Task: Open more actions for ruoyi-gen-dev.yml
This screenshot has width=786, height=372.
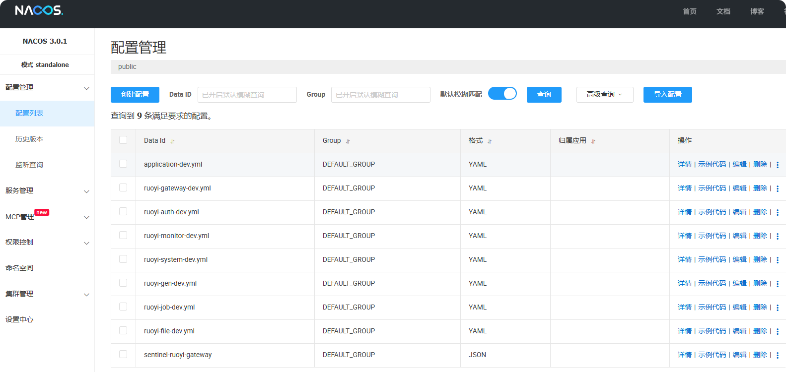Action: point(778,284)
